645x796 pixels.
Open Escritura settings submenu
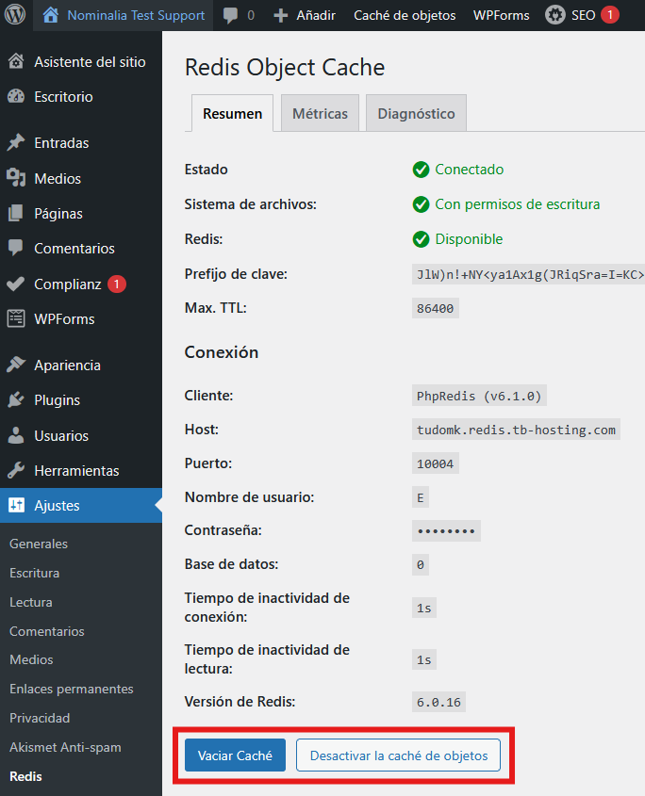35,573
